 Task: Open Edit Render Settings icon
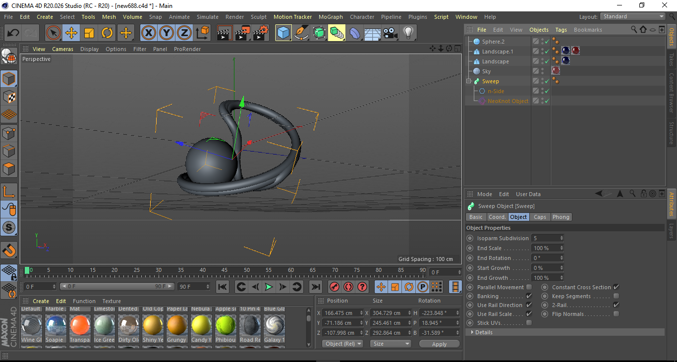(x=261, y=33)
